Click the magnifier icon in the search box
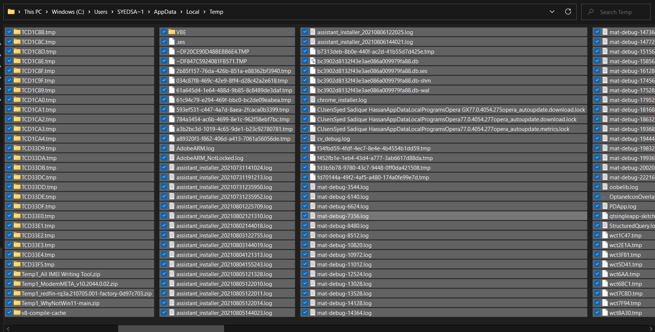Screen dimensions: 655x332 (x=591, y=12)
